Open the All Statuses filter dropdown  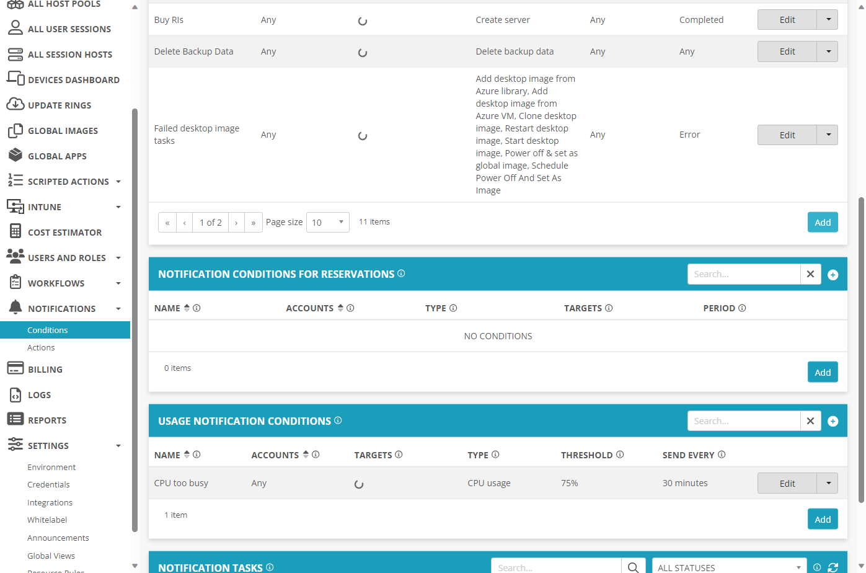click(x=729, y=567)
